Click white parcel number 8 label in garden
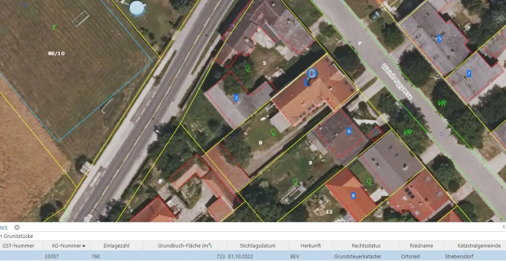506x261 pixels. 260,142
